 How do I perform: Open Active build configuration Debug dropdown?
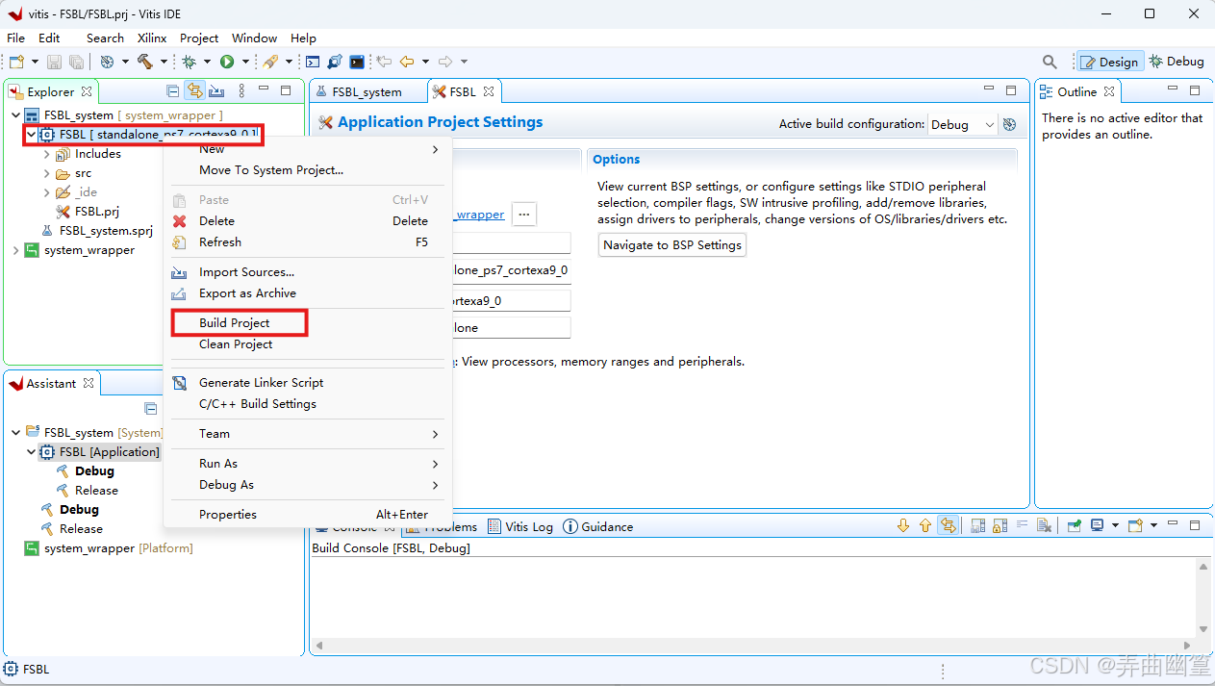(961, 124)
